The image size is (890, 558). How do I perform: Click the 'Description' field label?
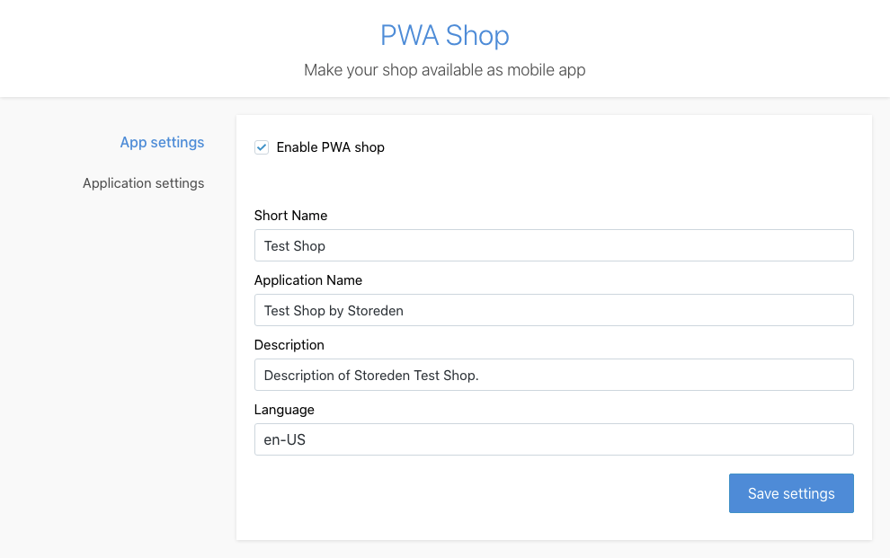click(x=289, y=345)
